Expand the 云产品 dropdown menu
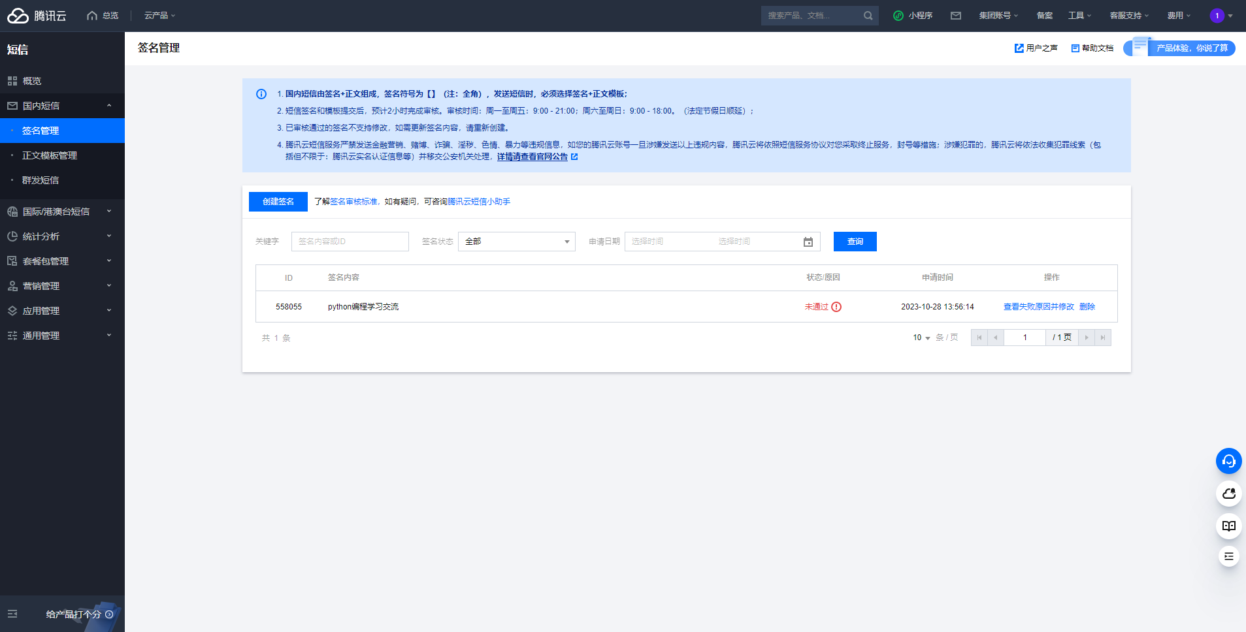 pos(159,16)
